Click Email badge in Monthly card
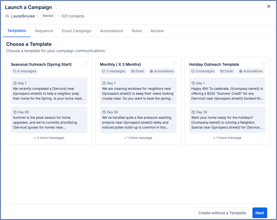 pos(137,71)
